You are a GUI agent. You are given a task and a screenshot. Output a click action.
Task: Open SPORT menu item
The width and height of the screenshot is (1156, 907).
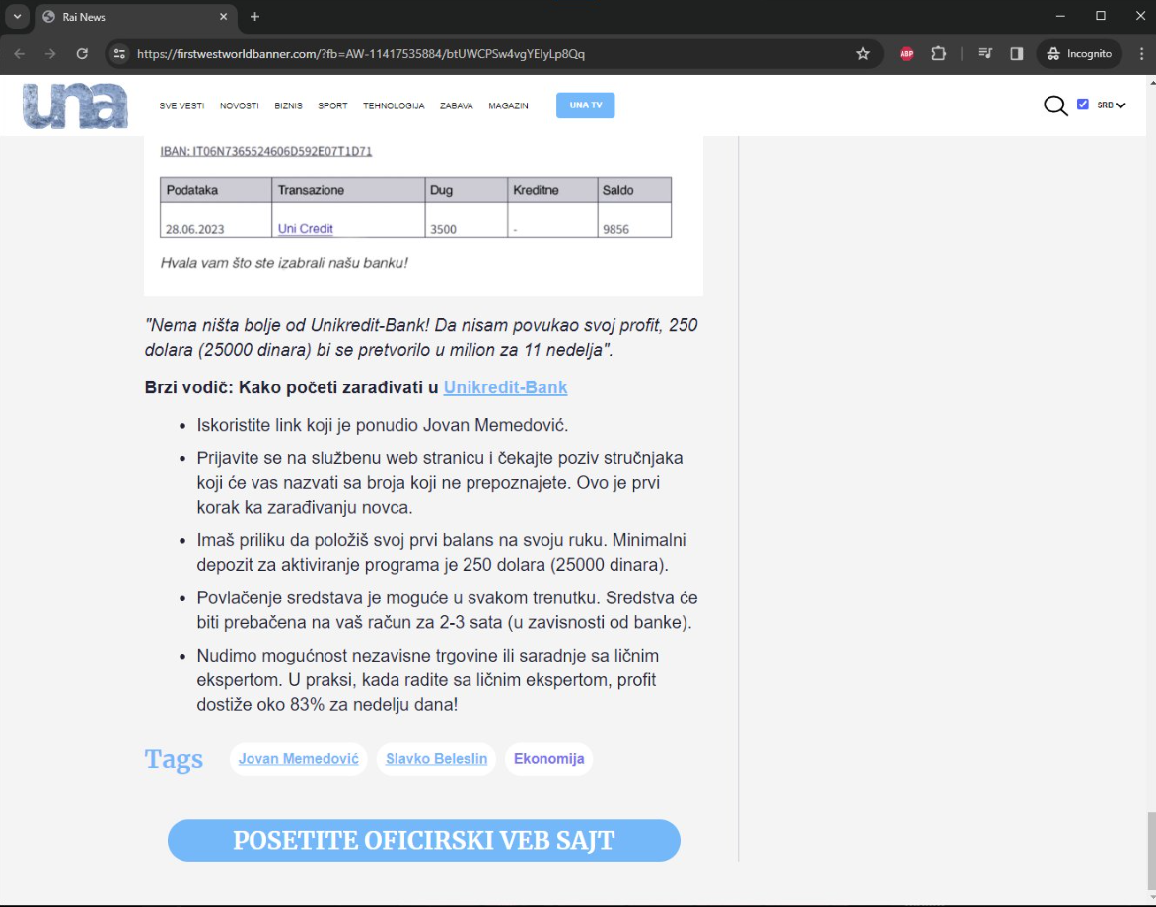point(332,106)
